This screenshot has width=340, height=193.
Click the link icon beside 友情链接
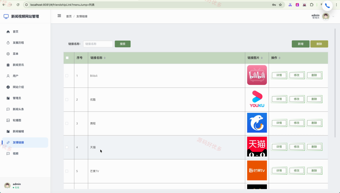8,142
